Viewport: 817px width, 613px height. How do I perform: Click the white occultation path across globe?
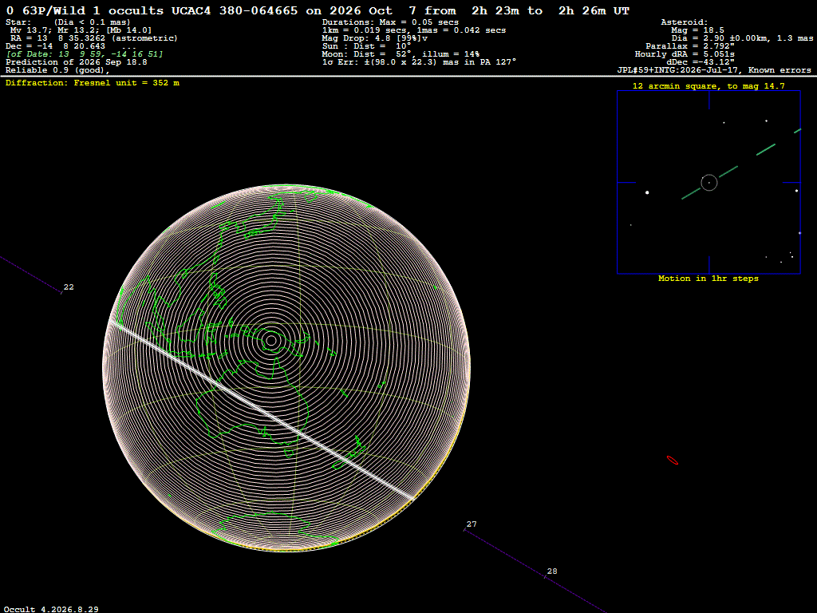[x=263, y=410]
